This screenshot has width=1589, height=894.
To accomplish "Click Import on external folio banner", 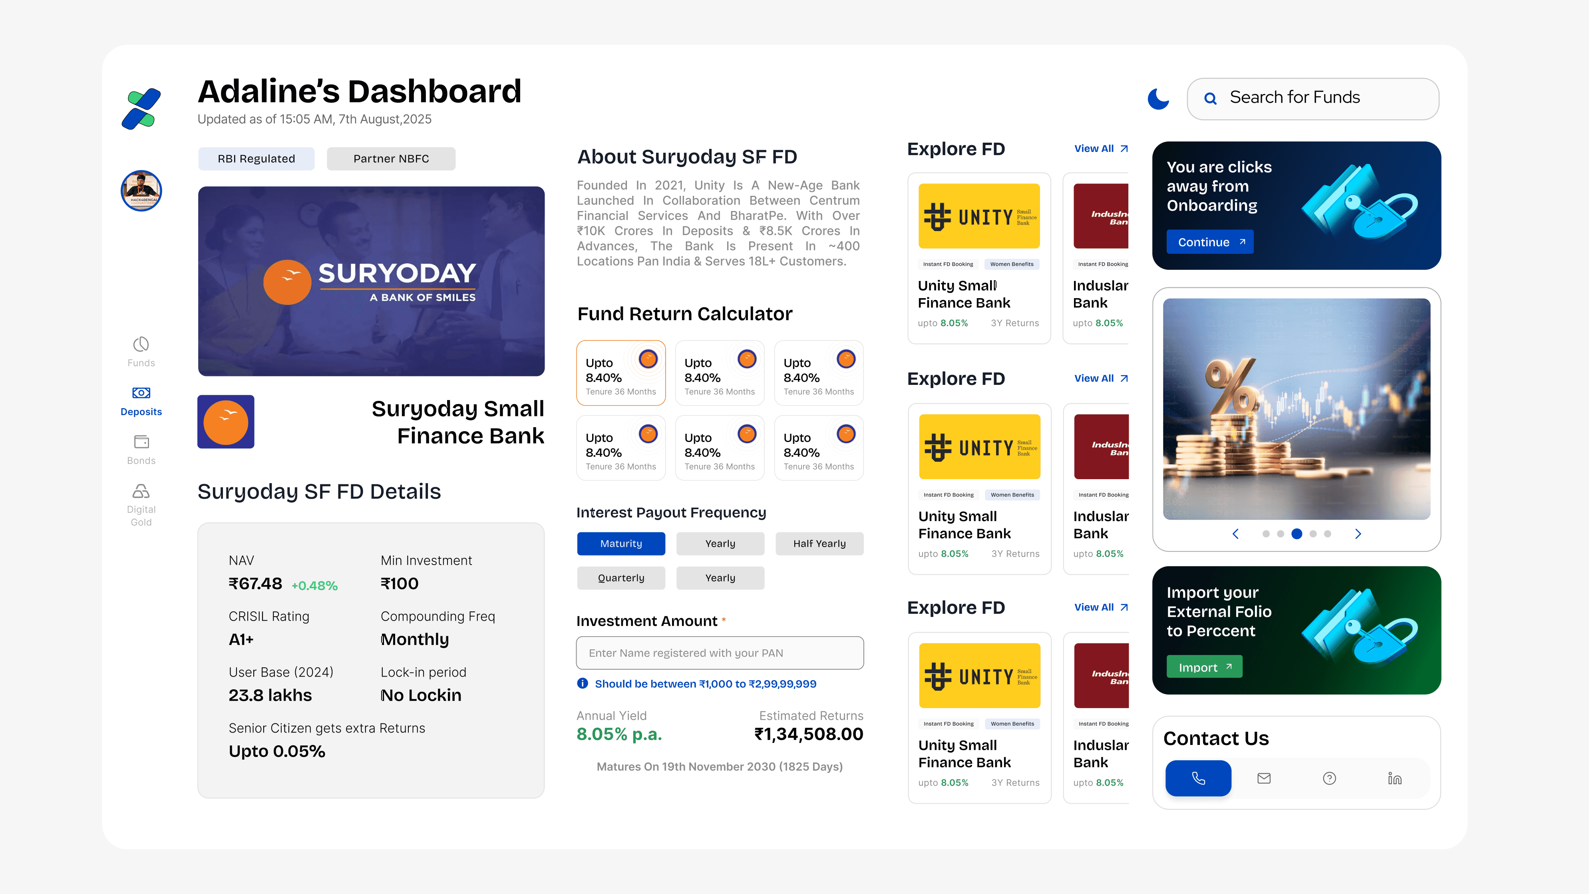I will [x=1204, y=667].
